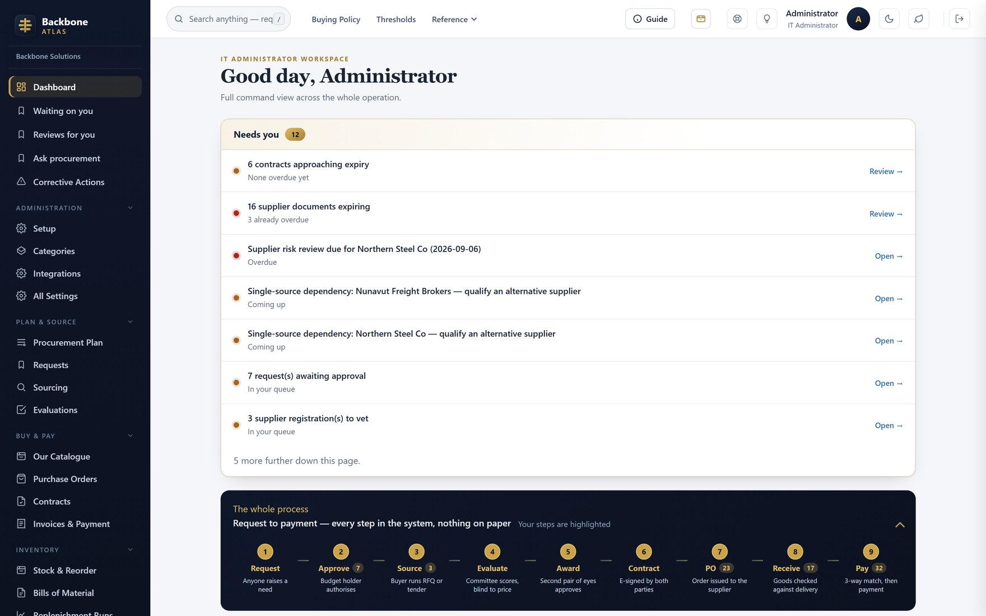This screenshot has width=986, height=616.
Task: Open Procurement Plan
Action: click(x=75, y=342)
